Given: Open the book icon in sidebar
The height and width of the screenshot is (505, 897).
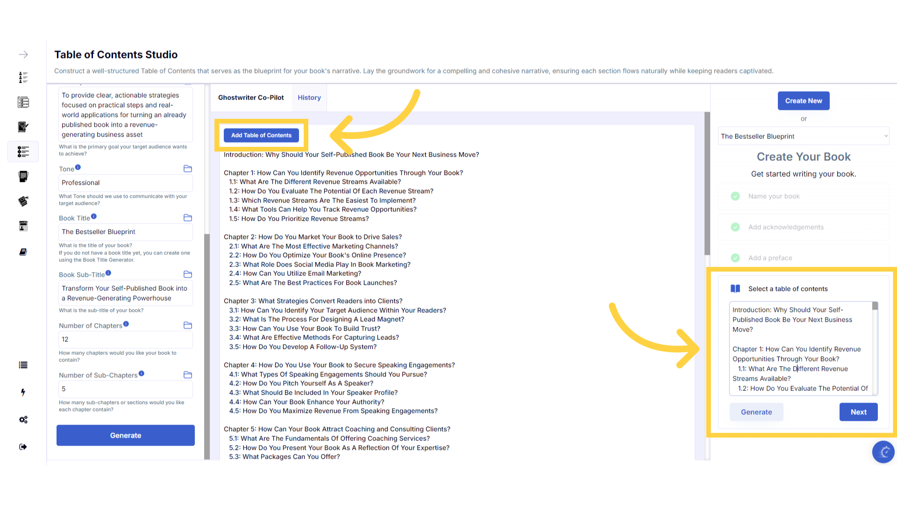Looking at the screenshot, I should [23, 252].
